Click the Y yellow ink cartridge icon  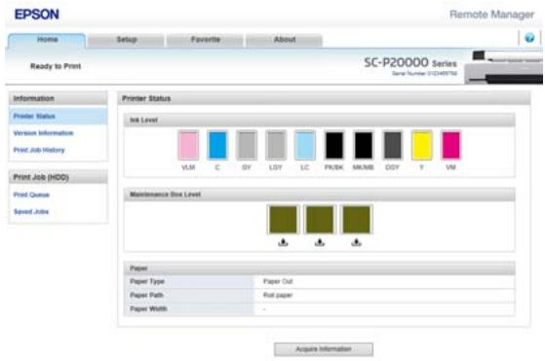point(421,145)
